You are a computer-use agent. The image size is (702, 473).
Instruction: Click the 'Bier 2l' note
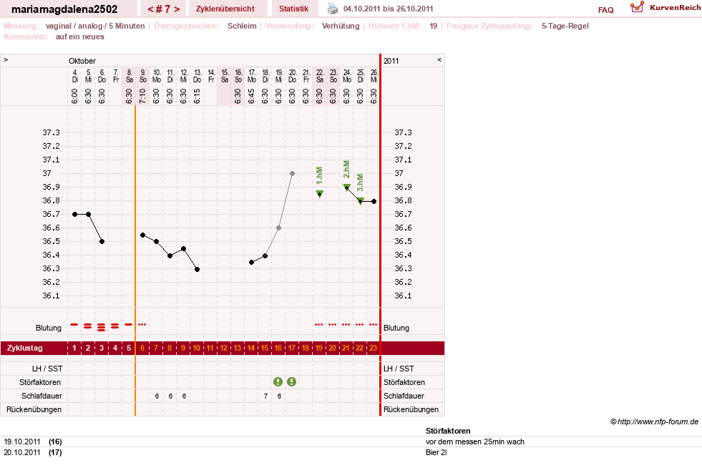[436, 452]
